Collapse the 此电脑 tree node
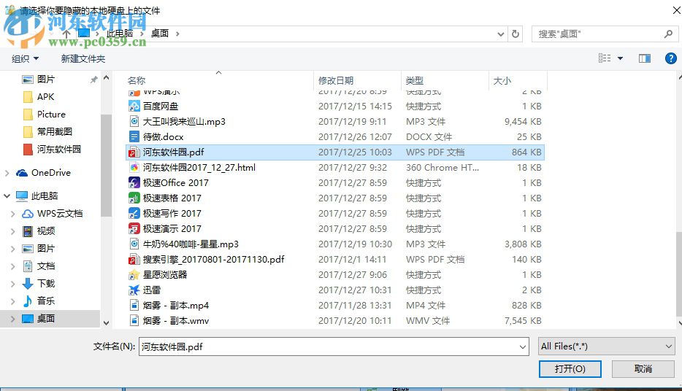The width and height of the screenshot is (682, 391). (x=7, y=196)
